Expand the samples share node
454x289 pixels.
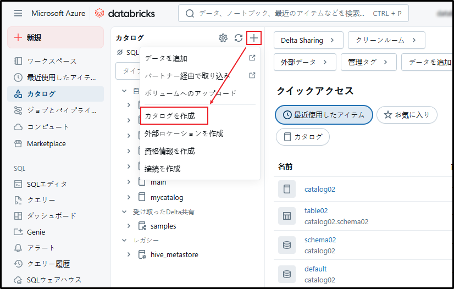[129, 226]
